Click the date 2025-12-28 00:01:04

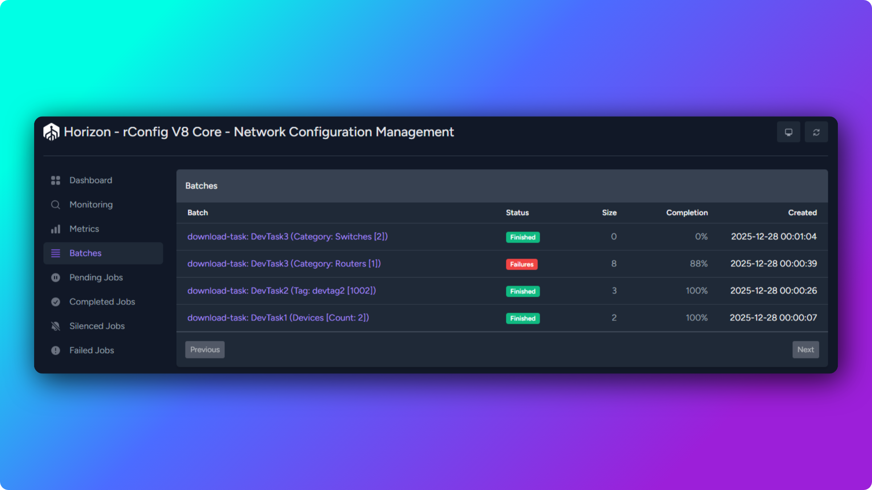tap(774, 237)
